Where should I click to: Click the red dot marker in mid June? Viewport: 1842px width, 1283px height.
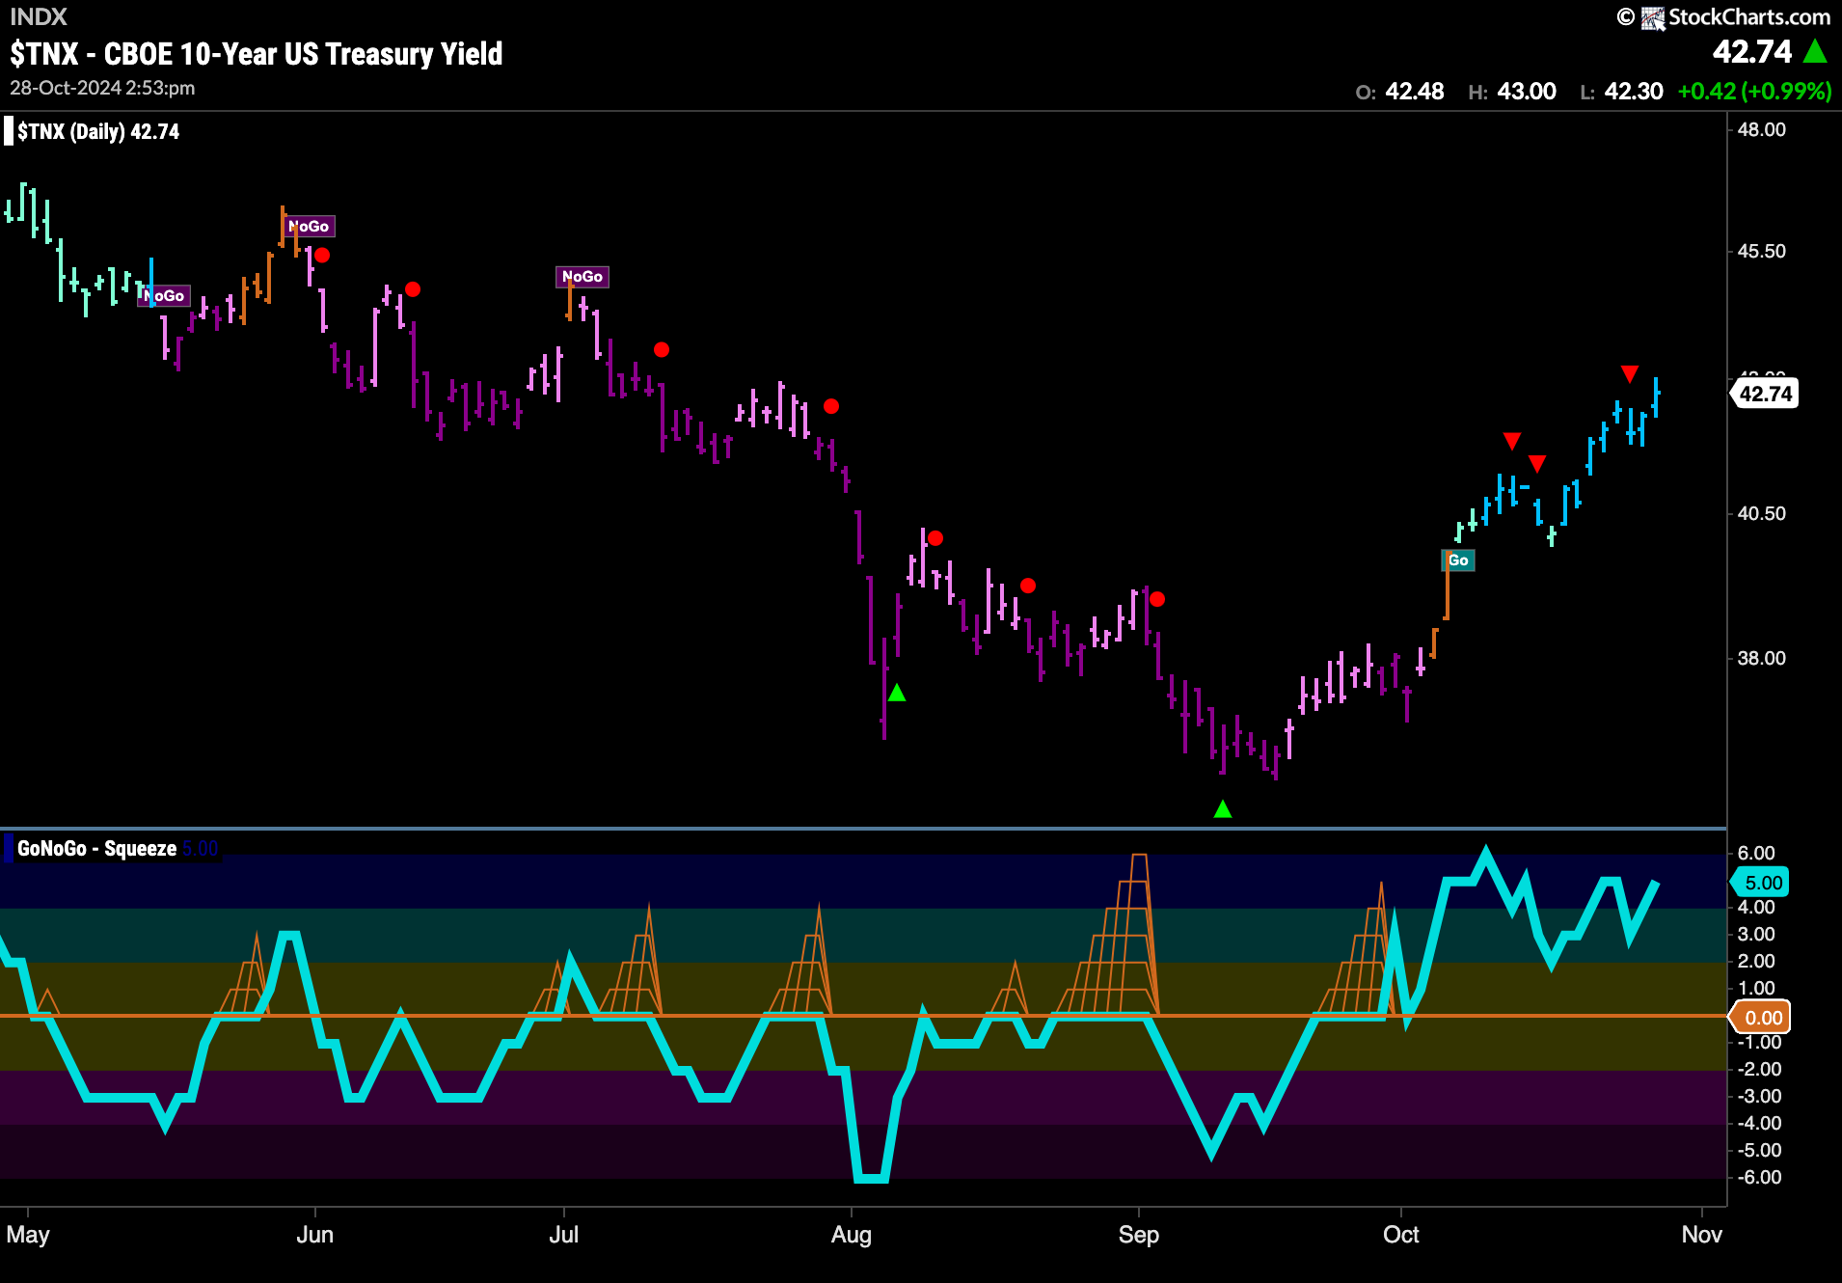[x=413, y=289]
